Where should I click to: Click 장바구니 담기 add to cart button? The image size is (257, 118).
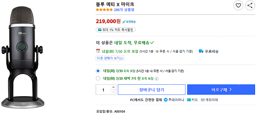coord(152,90)
